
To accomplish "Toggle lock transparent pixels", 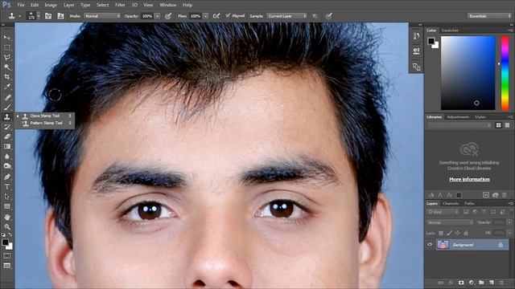I will [441, 233].
